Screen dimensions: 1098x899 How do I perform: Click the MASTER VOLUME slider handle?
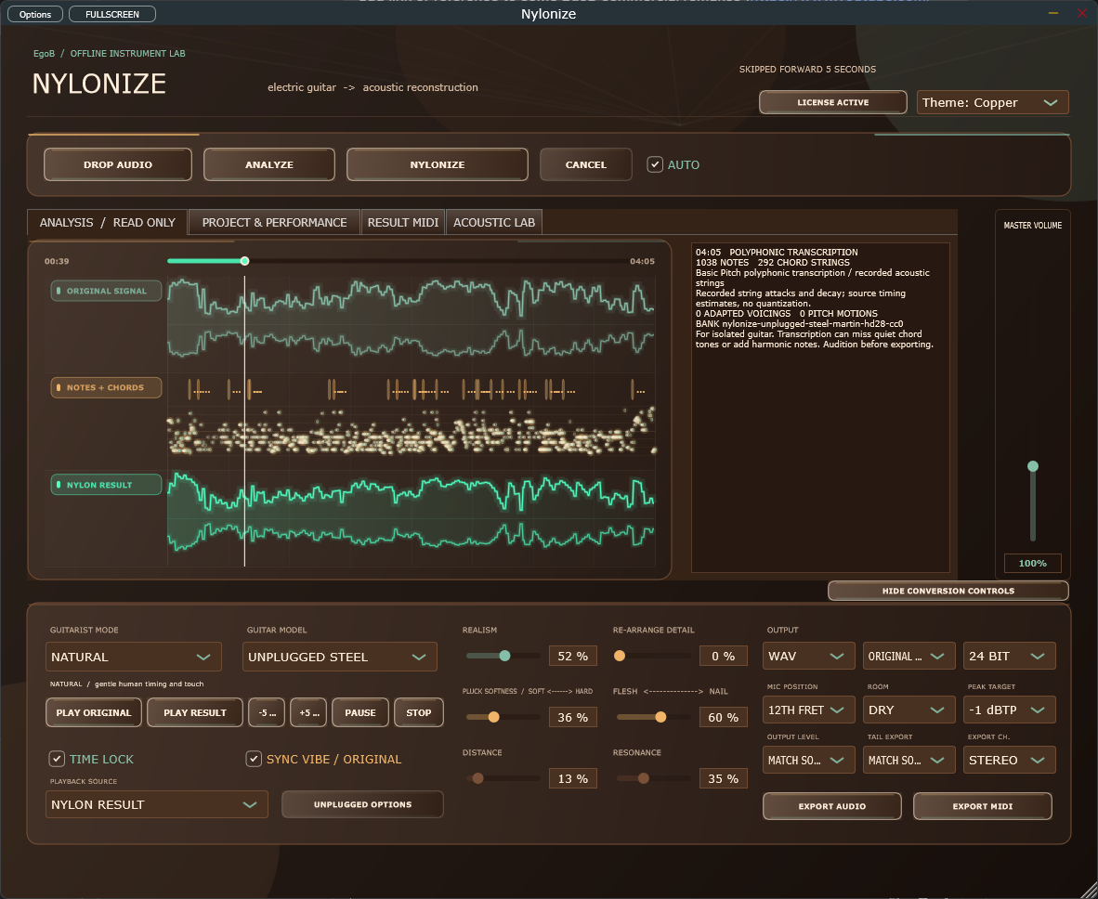(1032, 466)
